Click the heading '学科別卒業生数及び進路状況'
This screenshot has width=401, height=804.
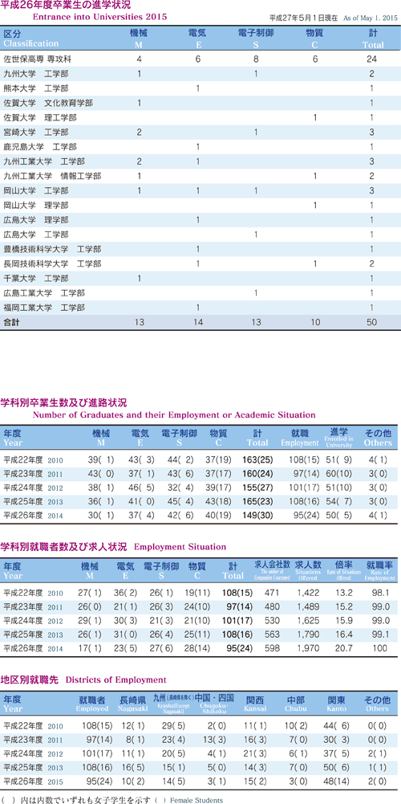(x=63, y=402)
